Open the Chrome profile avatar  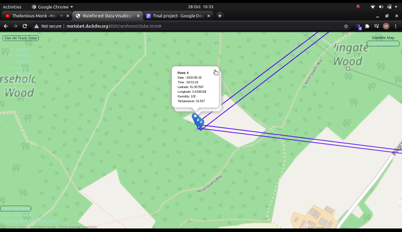click(386, 26)
